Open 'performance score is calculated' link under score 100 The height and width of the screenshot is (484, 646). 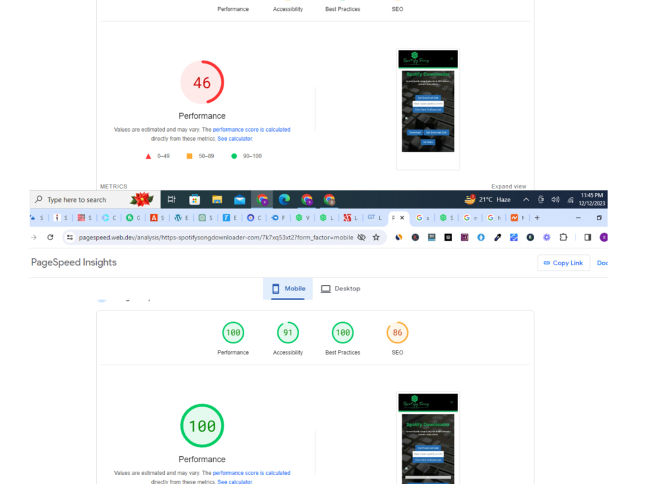(x=252, y=473)
